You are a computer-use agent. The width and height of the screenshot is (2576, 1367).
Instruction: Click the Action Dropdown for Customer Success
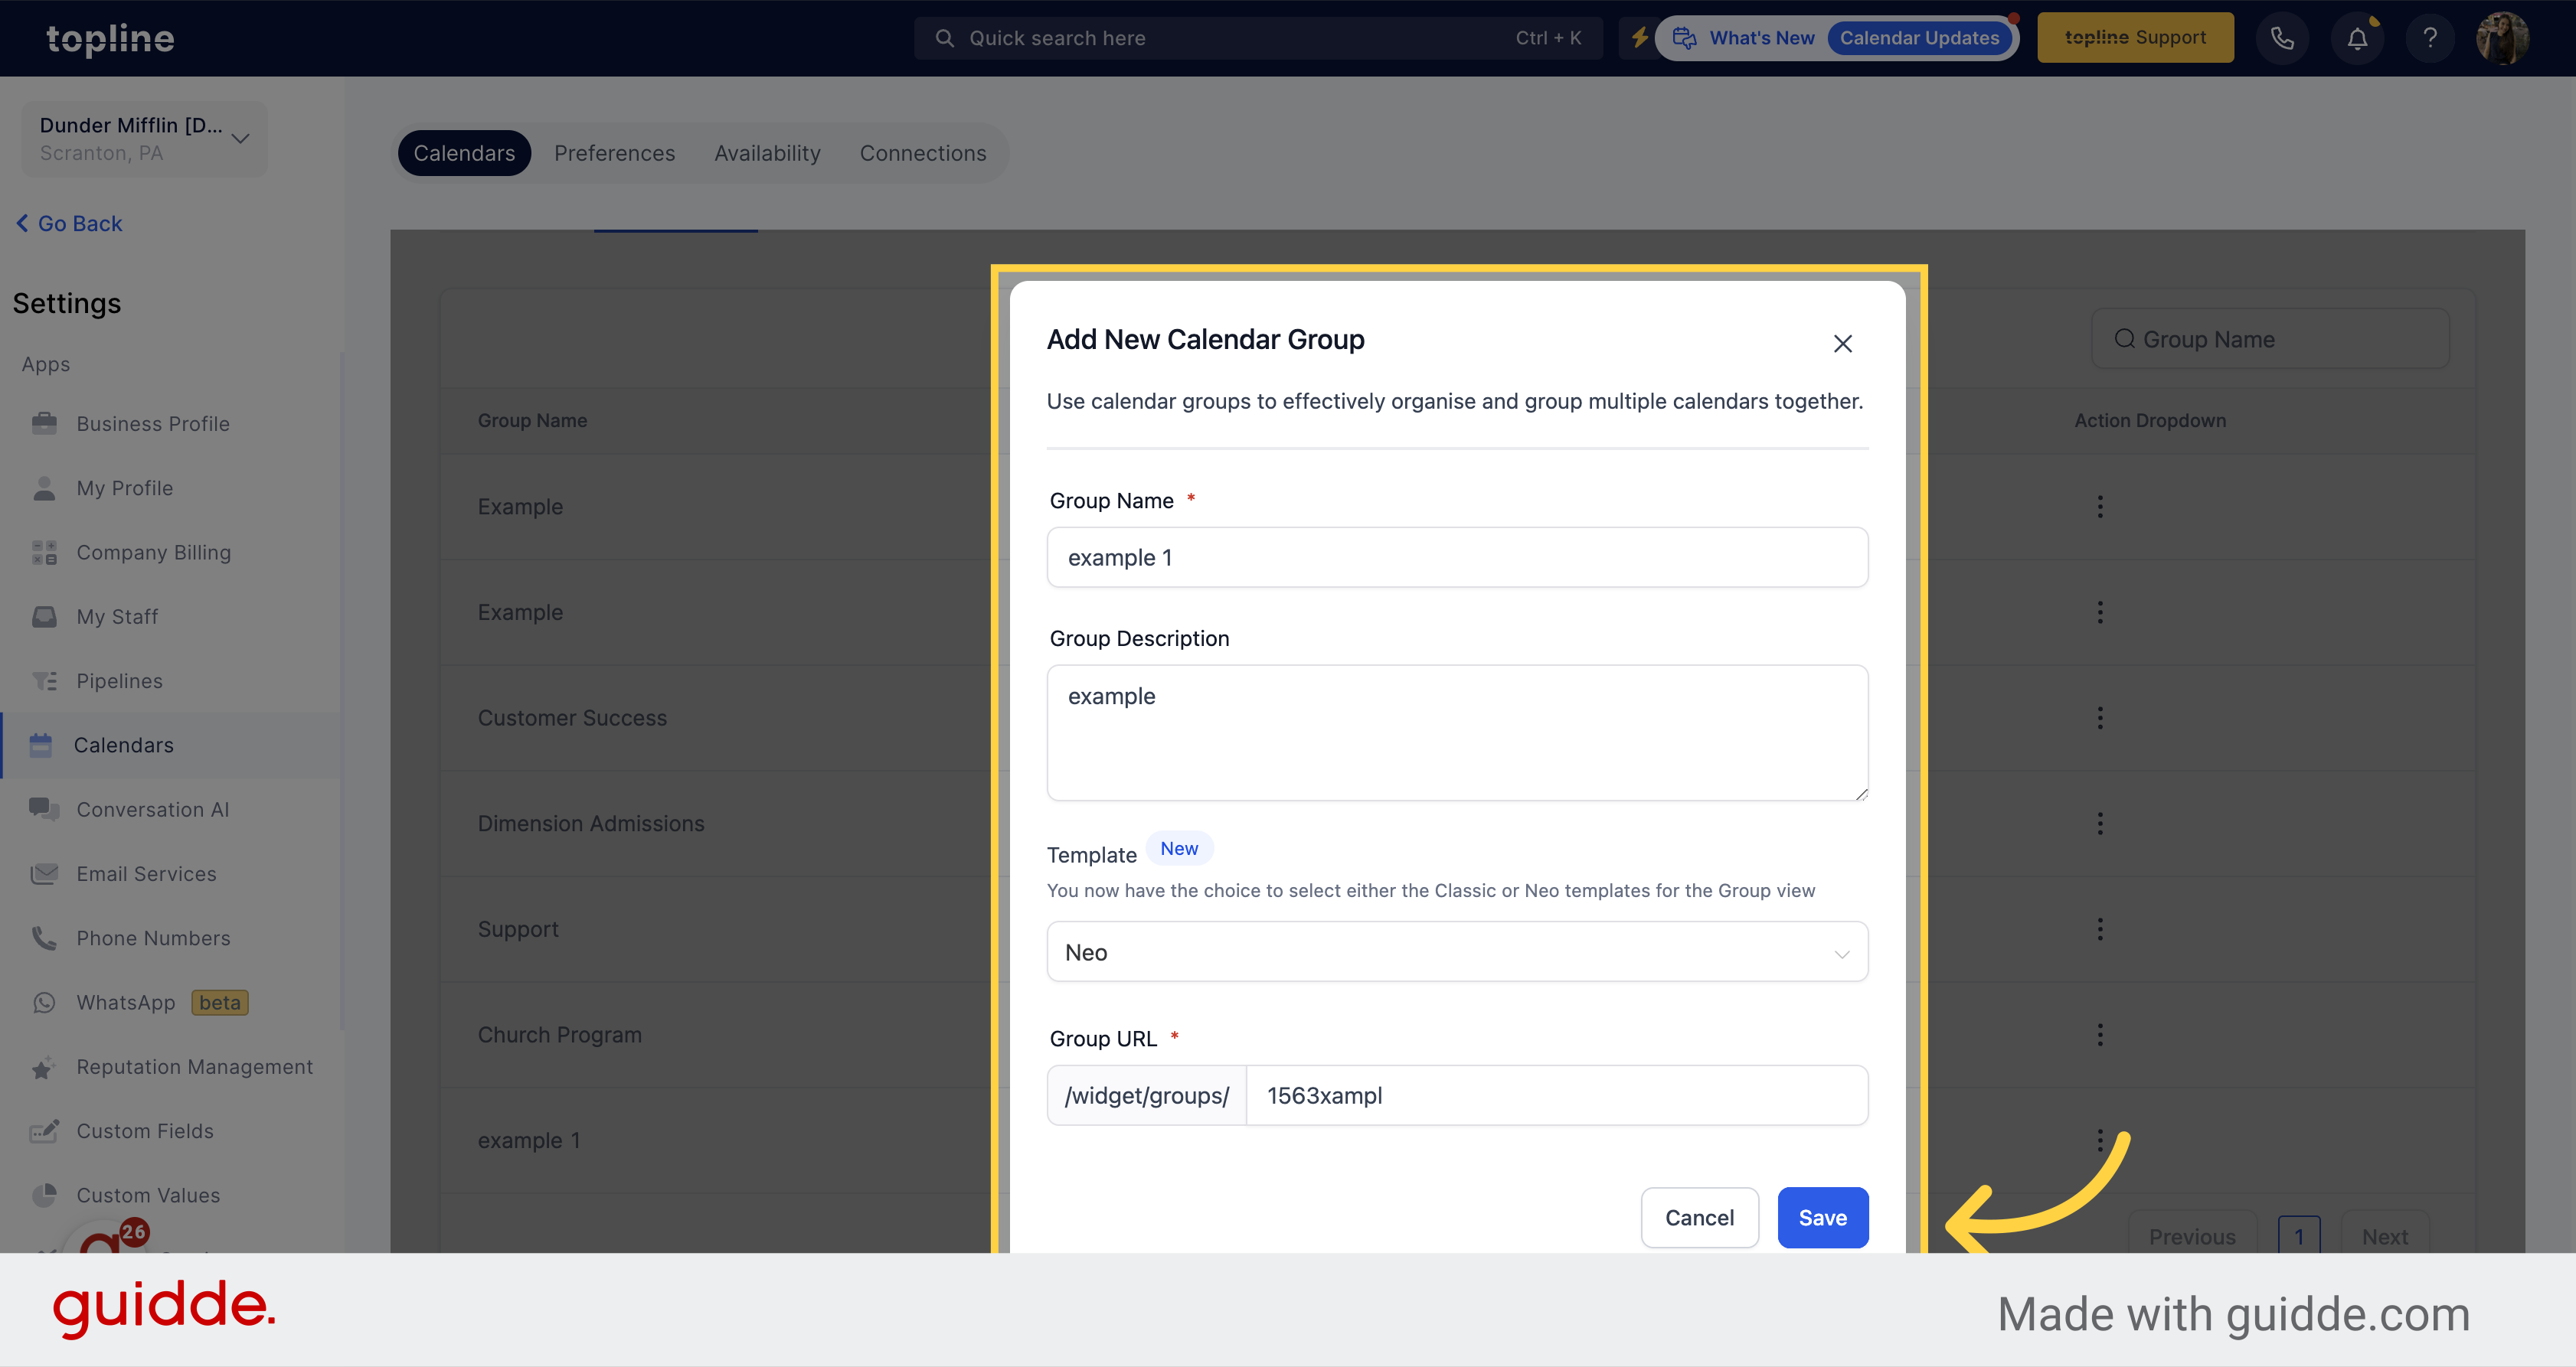2100,716
